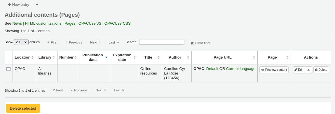Sort table by Location column
Image resolution: width=335 pixels, height=114 pixels.
pyautogui.click(x=24, y=57)
